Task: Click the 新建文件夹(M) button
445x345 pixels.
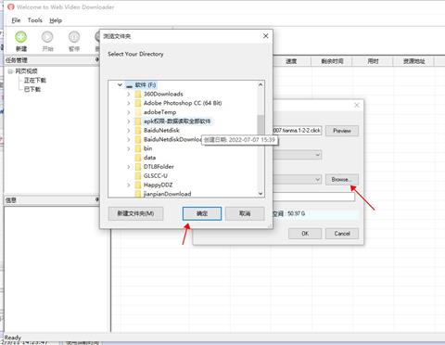Action: [135, 213]
